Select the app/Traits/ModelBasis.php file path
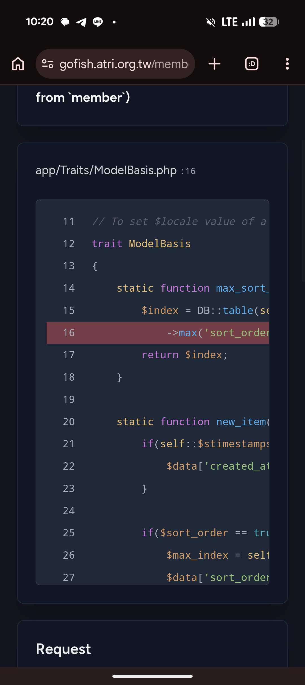Image resolution: width=305 pixels, height=685 pixels. point(106,170)
